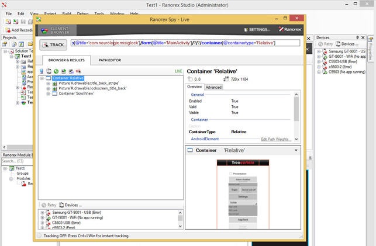The width and height of the screenshot is (376, 246).
Task: Open the Edit menu in Ranorex Studio
Action: [21, 13]
